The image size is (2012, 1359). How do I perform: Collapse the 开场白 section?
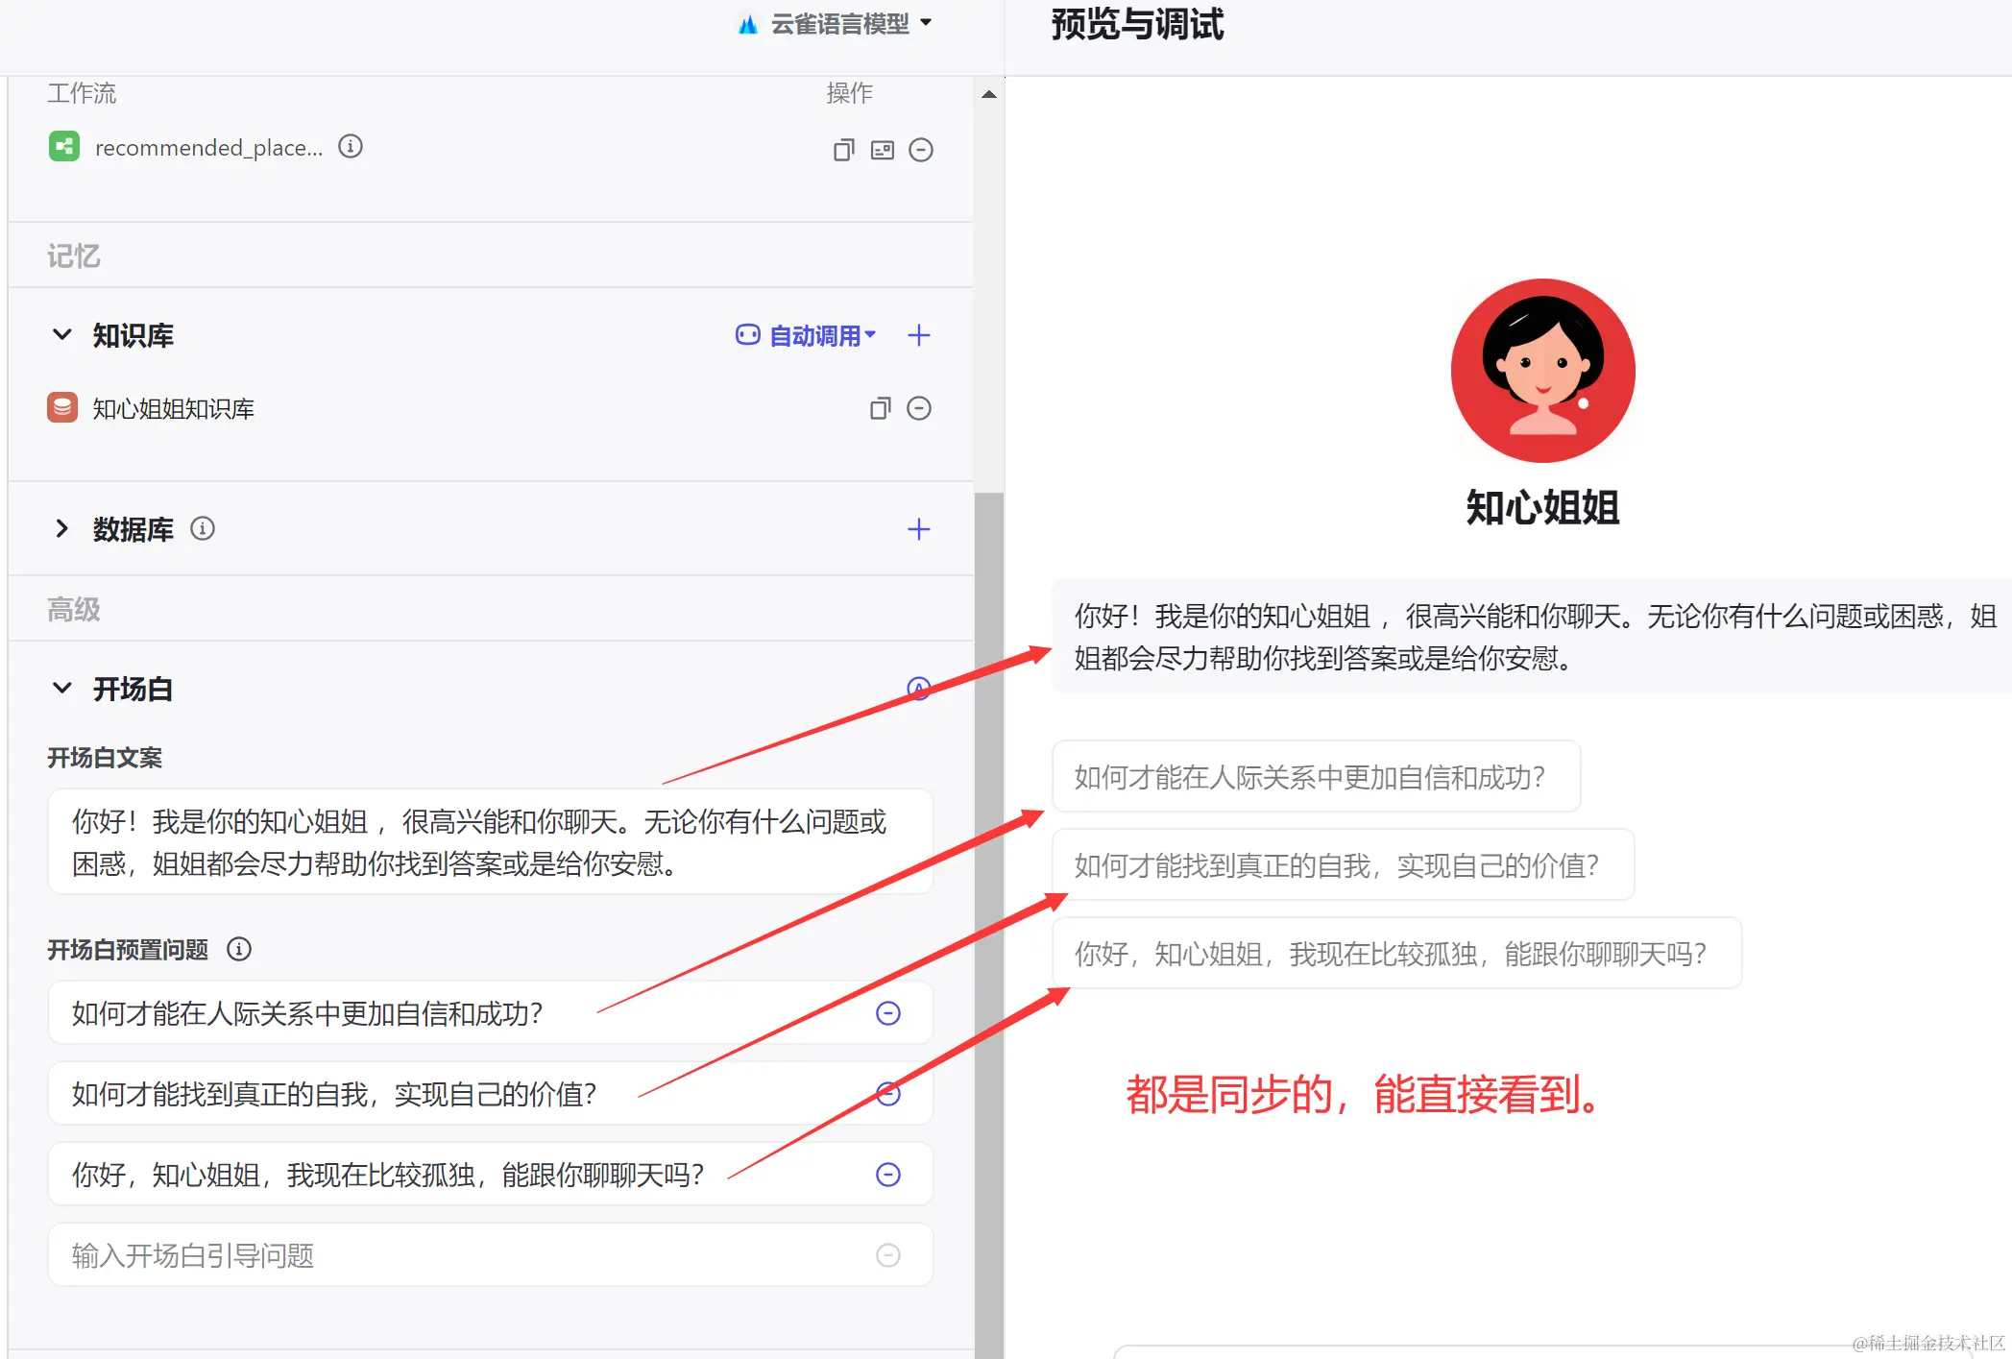click(62, 688)
